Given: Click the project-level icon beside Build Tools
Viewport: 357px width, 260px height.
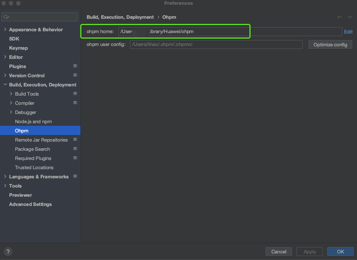Looking at the screenshot, I should 75,94.
